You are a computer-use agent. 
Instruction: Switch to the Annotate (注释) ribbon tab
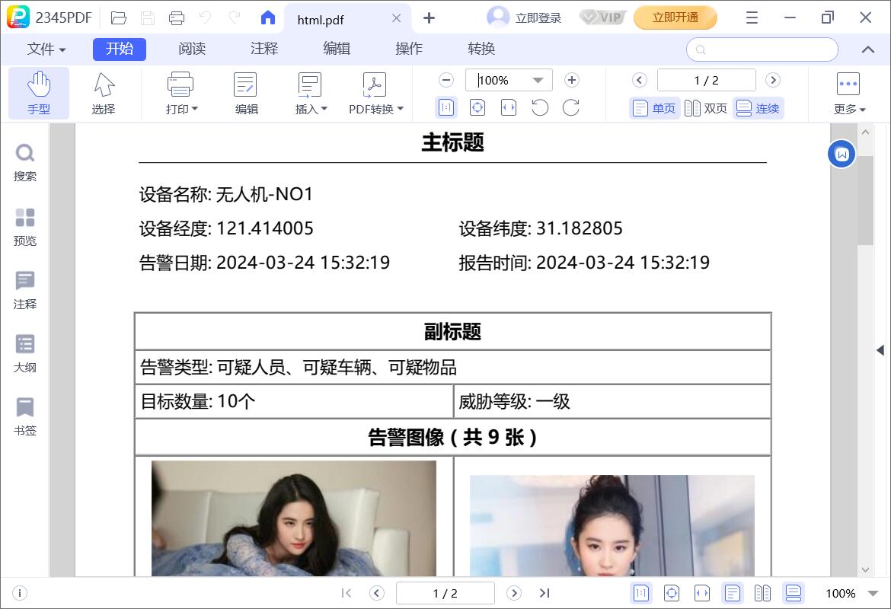(x=264, y=49)
